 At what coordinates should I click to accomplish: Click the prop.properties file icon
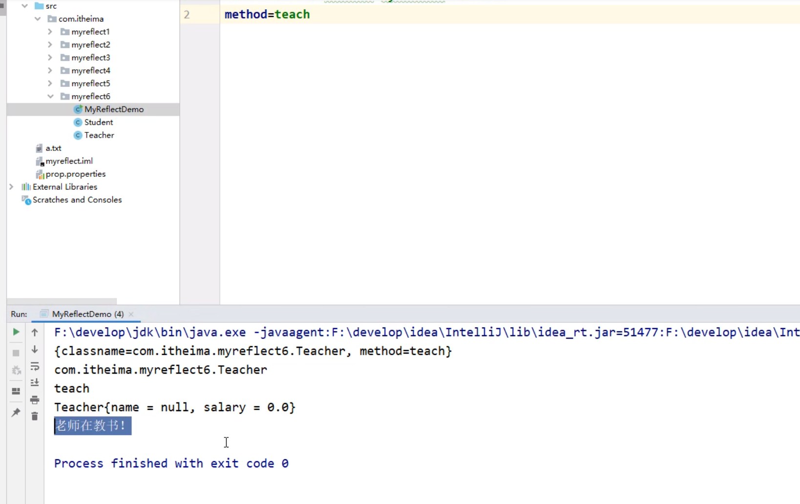click(x=40, y=174)
